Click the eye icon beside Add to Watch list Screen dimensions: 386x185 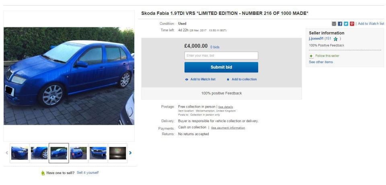(x=187, y=79)
